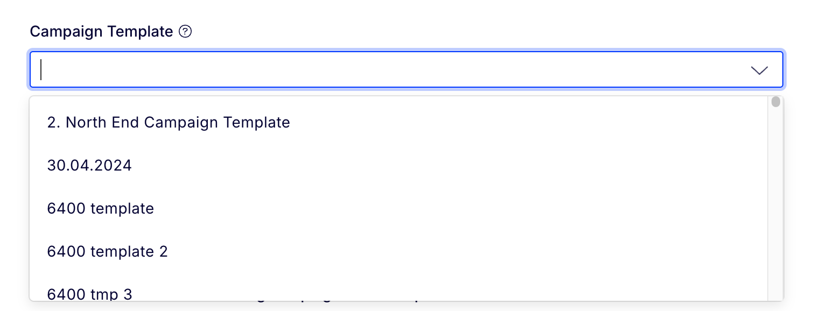Open the question mark tooltip for Campaign Template
Image resolution: width=813 pixels, height=311 pixels.
click(185, 32)
